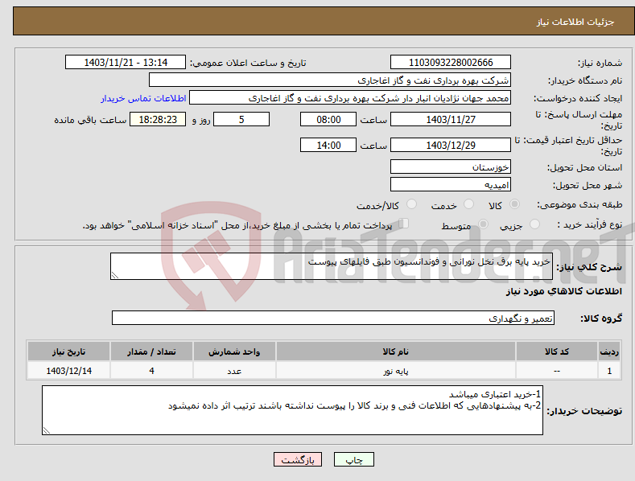Click the quantity cell showing 4
The height and width of the screenshot is (481, 635).
151,371
